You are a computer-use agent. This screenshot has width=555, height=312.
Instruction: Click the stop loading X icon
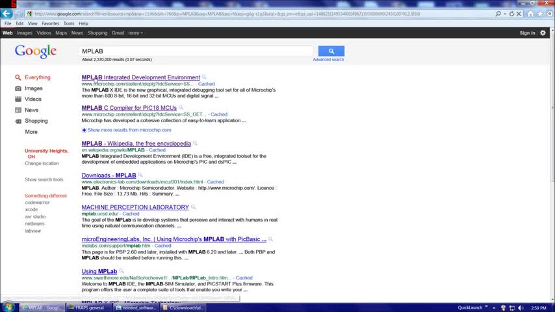[519, 14]
